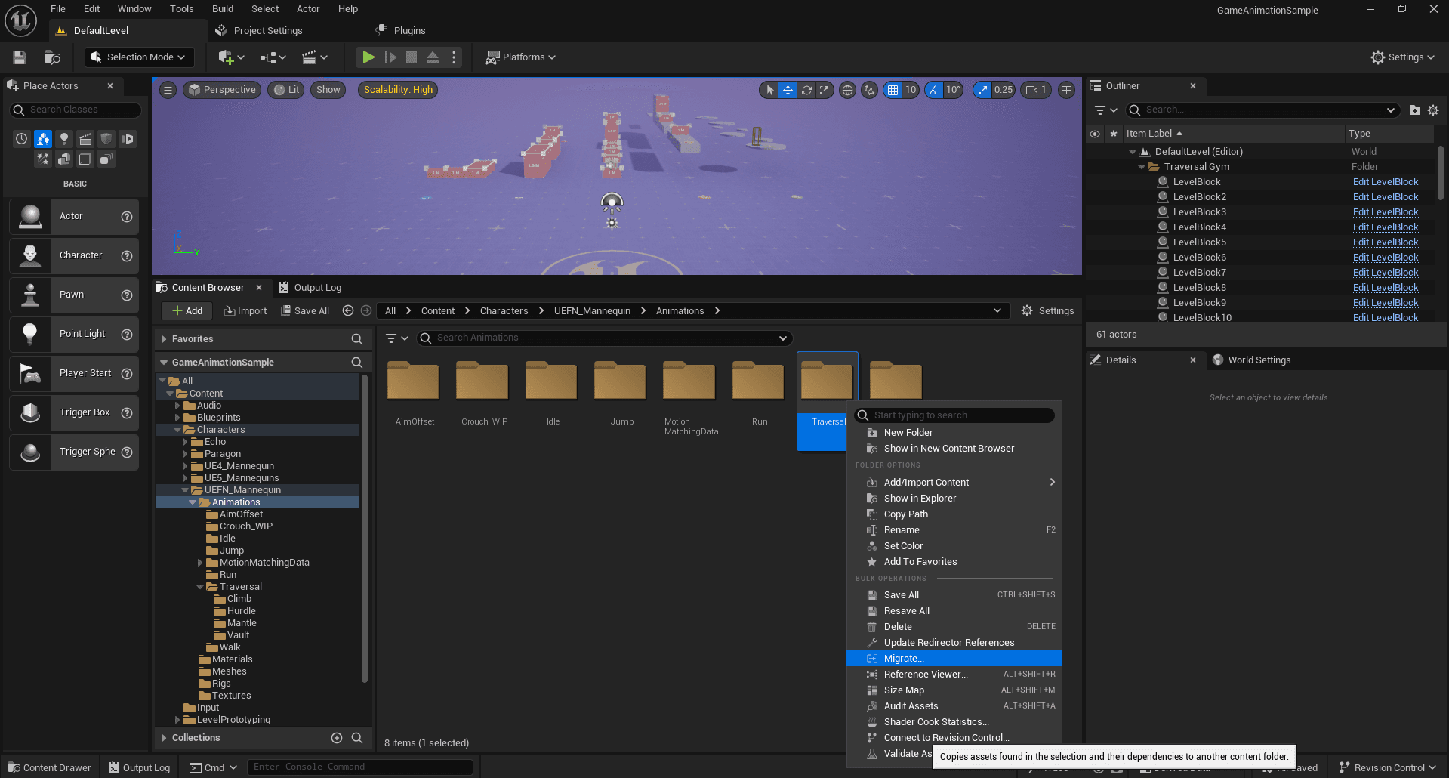The image size is (1449, 778).
Task: Toggle world/local coordinate system globe icon
Action: click(x=848, y=90)
